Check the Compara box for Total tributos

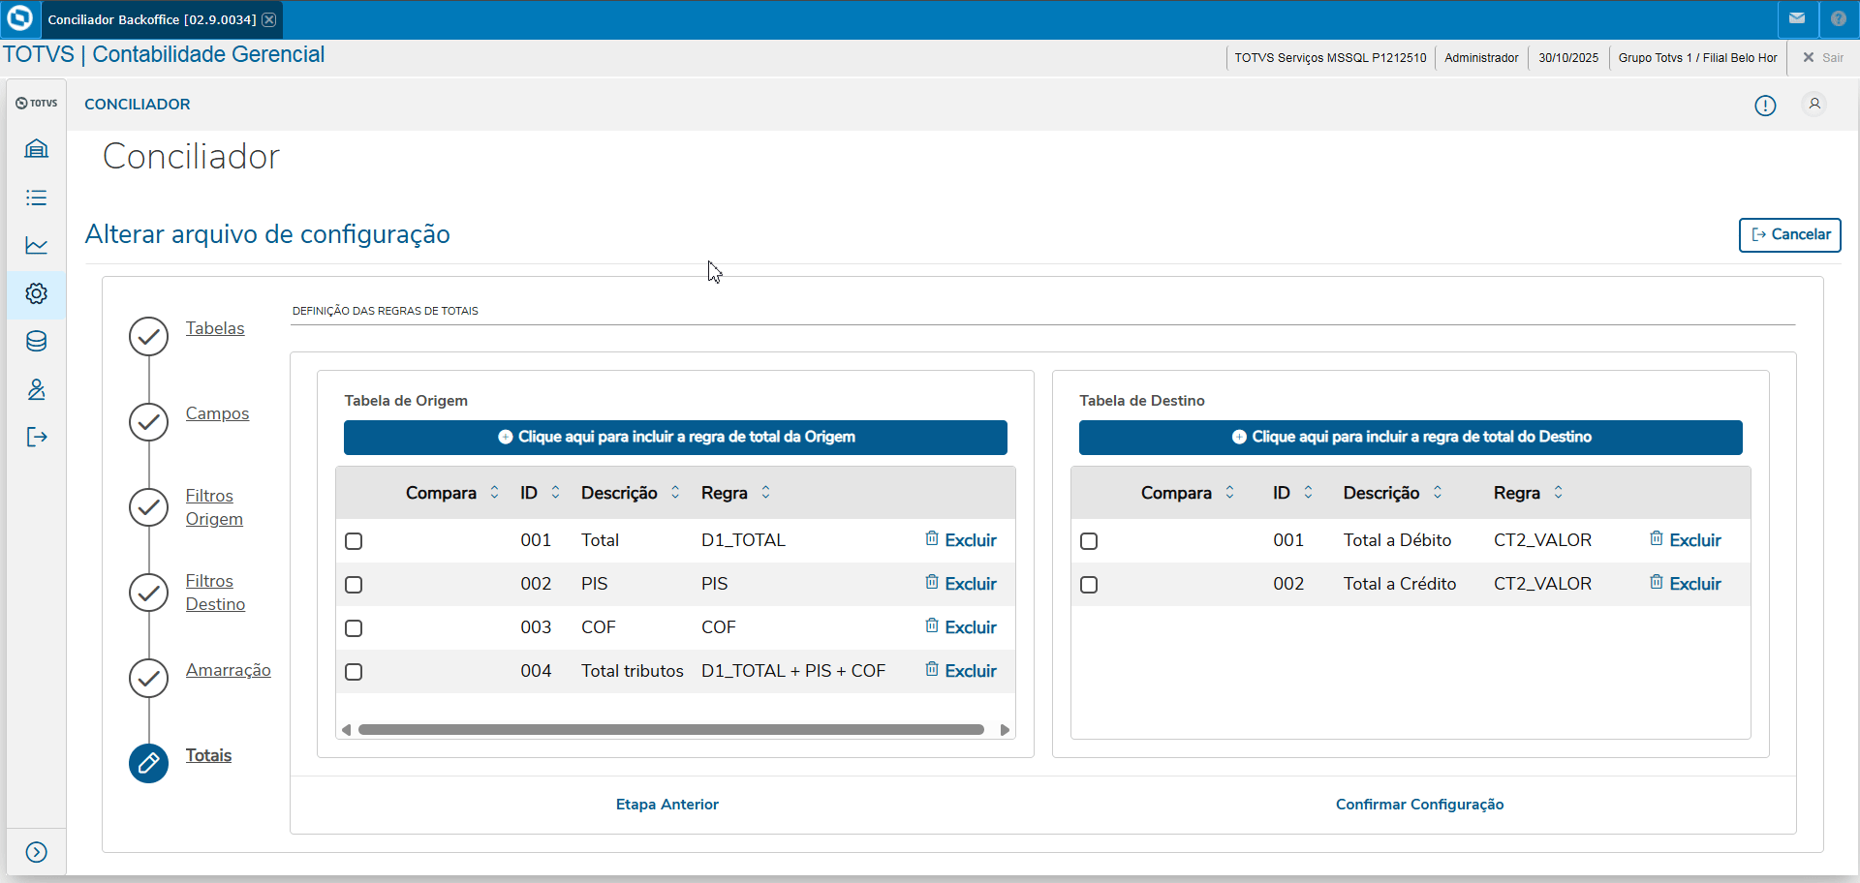[x=354, y=672]
